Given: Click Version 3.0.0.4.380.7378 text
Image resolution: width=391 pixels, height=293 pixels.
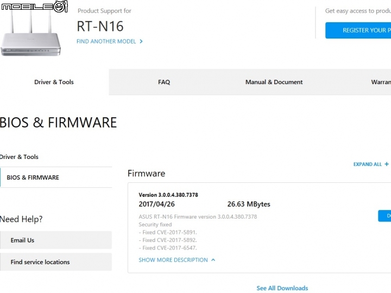Looking at the screenshot, I should [168, 195].
